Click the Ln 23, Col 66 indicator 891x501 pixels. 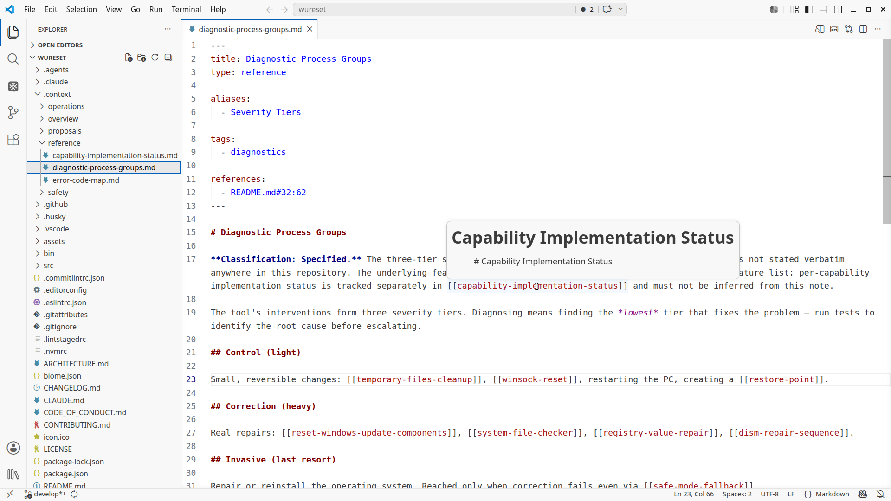point(694,494)
